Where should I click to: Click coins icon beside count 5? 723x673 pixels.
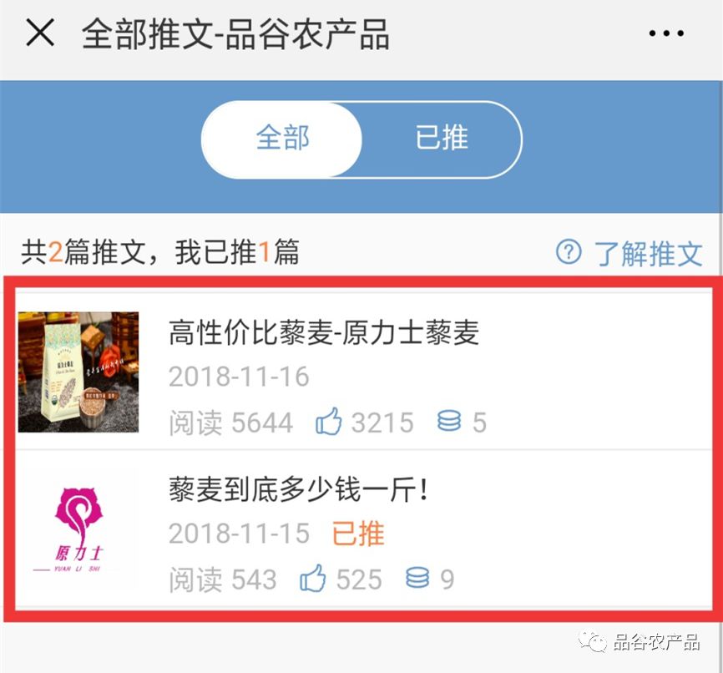(x=448, y=421)
